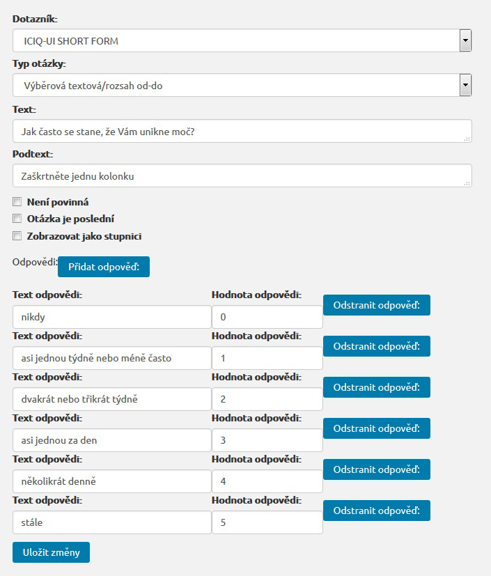Enable the Není povinná checkbox
This screenshot has height=576, width=491.
point(17,202)
